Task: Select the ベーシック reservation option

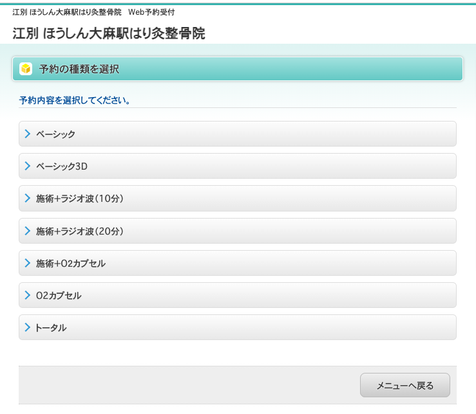Action: [238, 134]
